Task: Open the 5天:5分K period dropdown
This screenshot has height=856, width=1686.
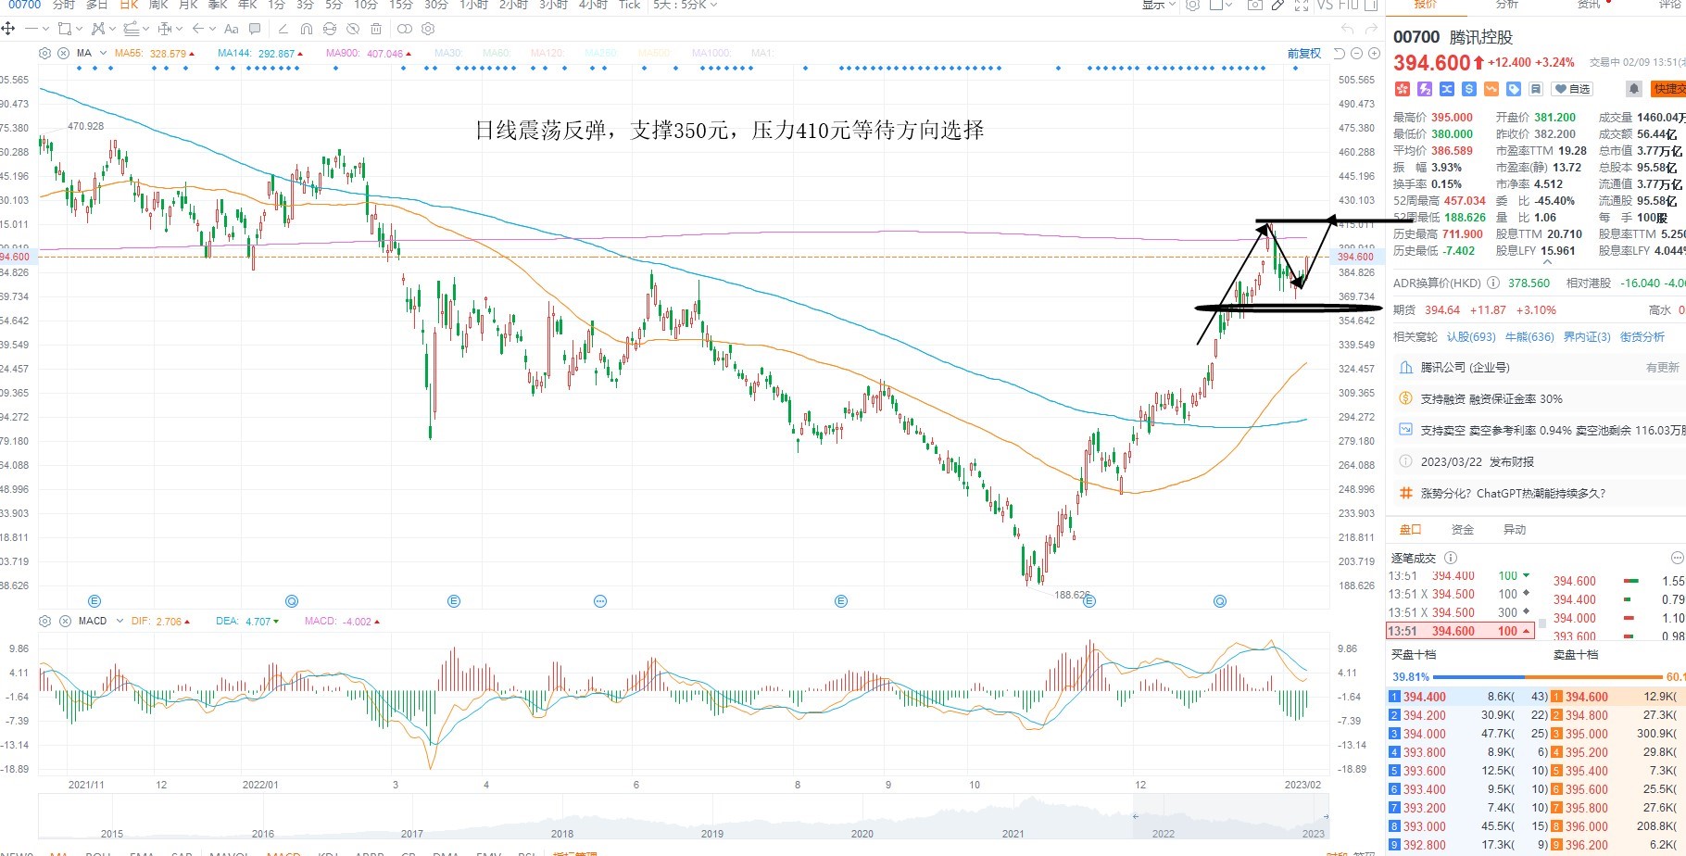Action: pyautogui.click(x=685, y=5)
